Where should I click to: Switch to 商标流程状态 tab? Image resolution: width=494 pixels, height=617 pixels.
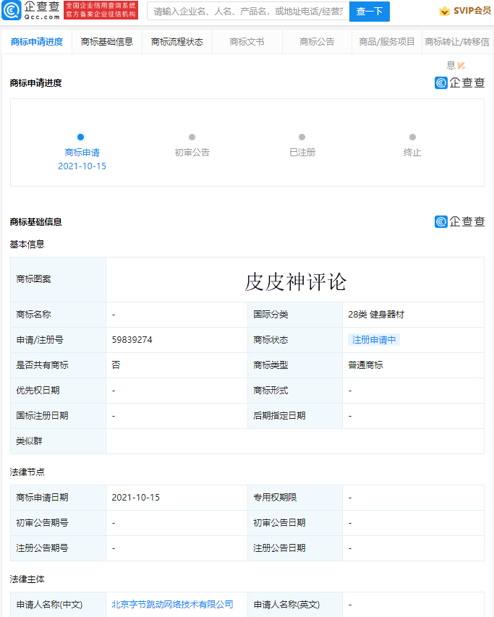click(177, 42)
